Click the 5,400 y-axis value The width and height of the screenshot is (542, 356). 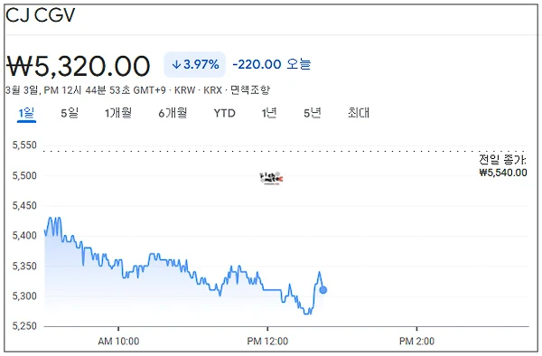point(24,236)
